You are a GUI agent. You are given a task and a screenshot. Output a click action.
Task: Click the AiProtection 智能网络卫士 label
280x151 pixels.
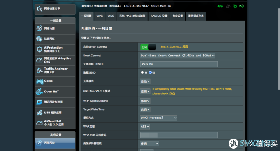53,49
